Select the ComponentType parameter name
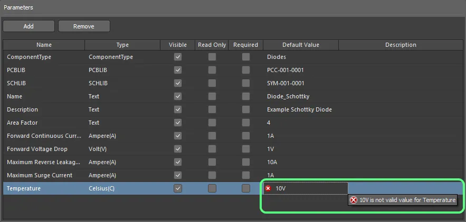 tap(29, 57)
